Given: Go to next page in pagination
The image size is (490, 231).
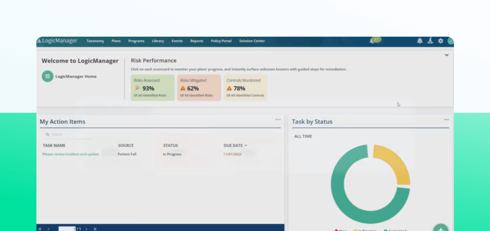Looking at the screenshot, I should pyautogui.click(x=86, y=229).
